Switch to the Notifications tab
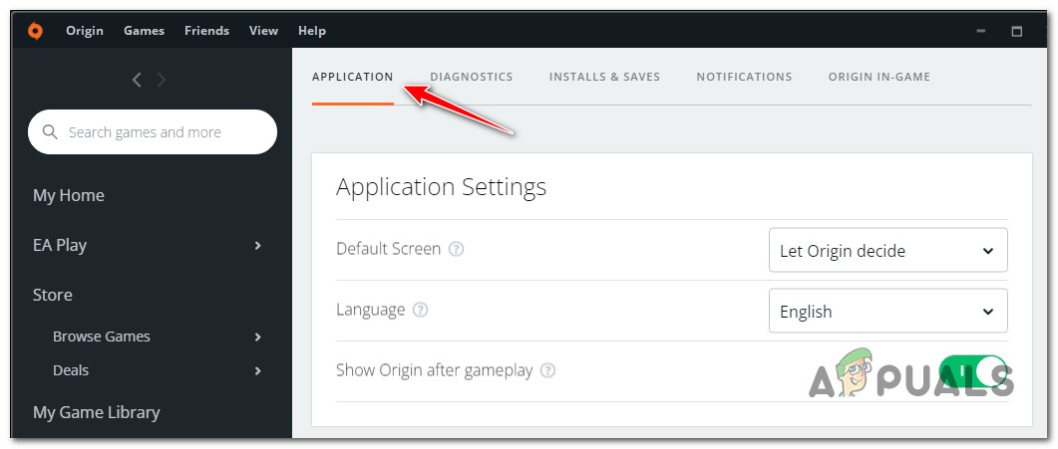Image resolution: width=1058 pixels, height=449 pixels. coord(744,77)
